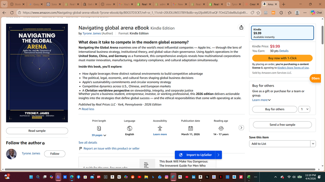This screenshot has height=182, width=325.
Task: Open the browser Extensions puzzle icon
Action: pyautogui.click(x=281, y=13)
